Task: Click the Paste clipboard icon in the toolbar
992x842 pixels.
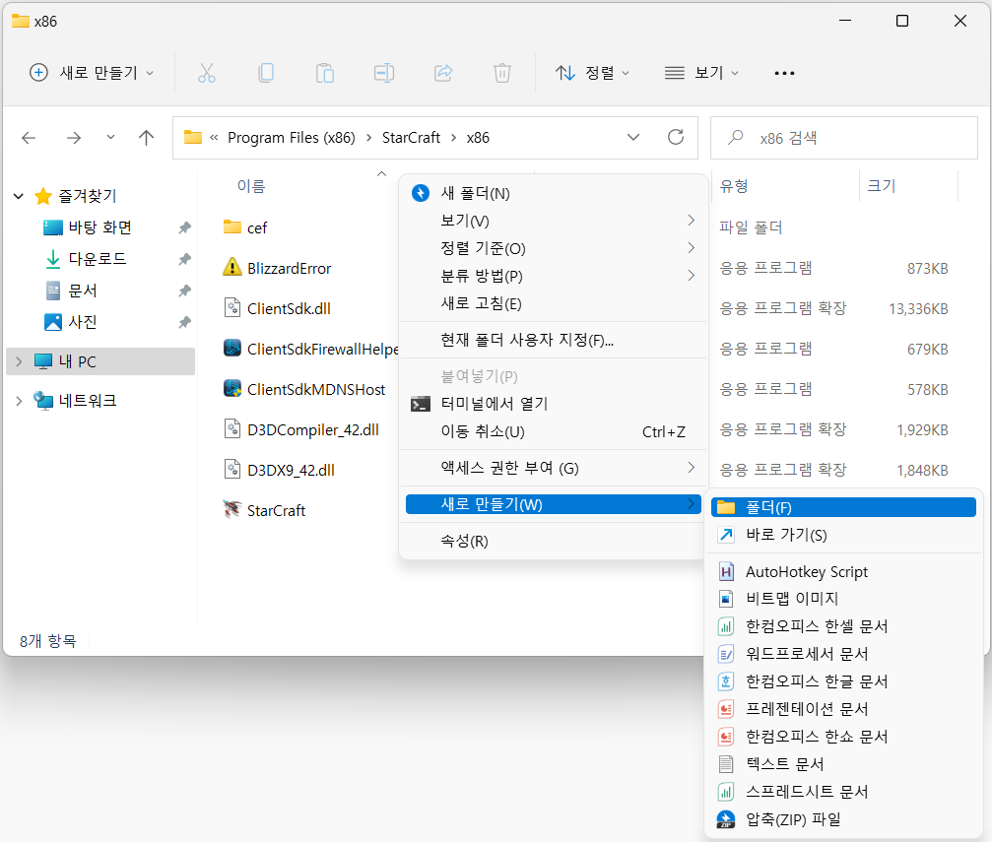Action: 324,74
